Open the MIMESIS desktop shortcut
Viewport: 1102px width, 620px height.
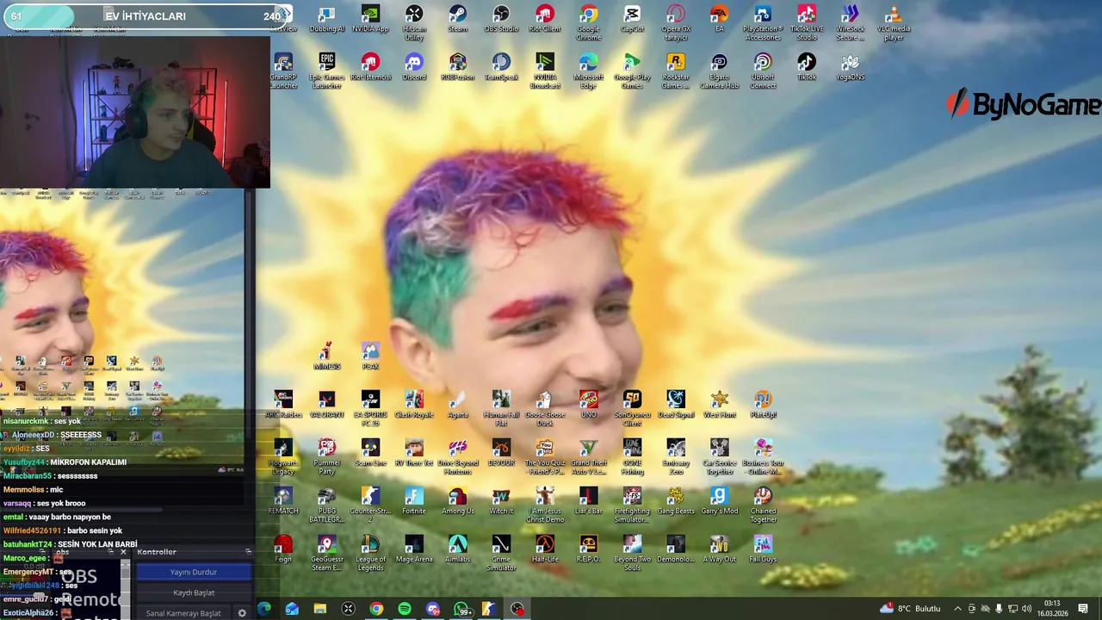click(326, 356)
